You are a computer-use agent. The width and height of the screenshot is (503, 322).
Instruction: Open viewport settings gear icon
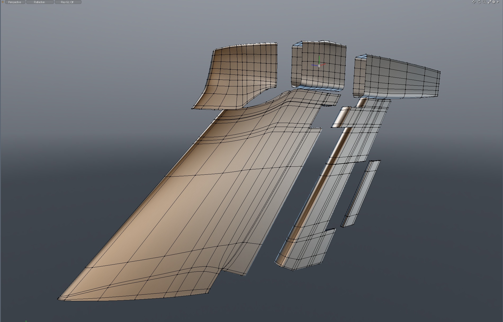(x=494, y=2)
